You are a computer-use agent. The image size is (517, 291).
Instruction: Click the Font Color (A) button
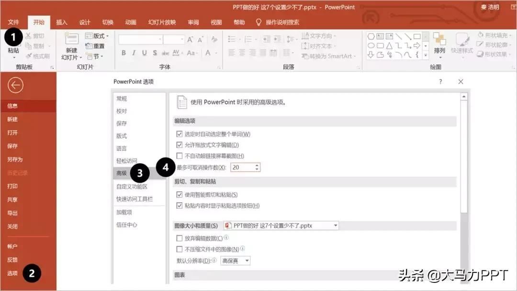click(208, 53)
